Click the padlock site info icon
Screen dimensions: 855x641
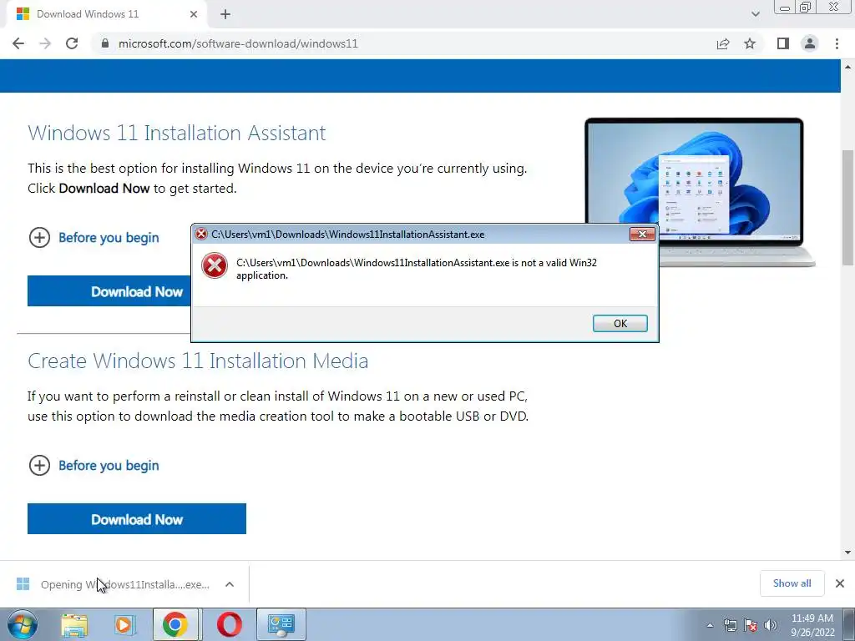coord(105,43)
